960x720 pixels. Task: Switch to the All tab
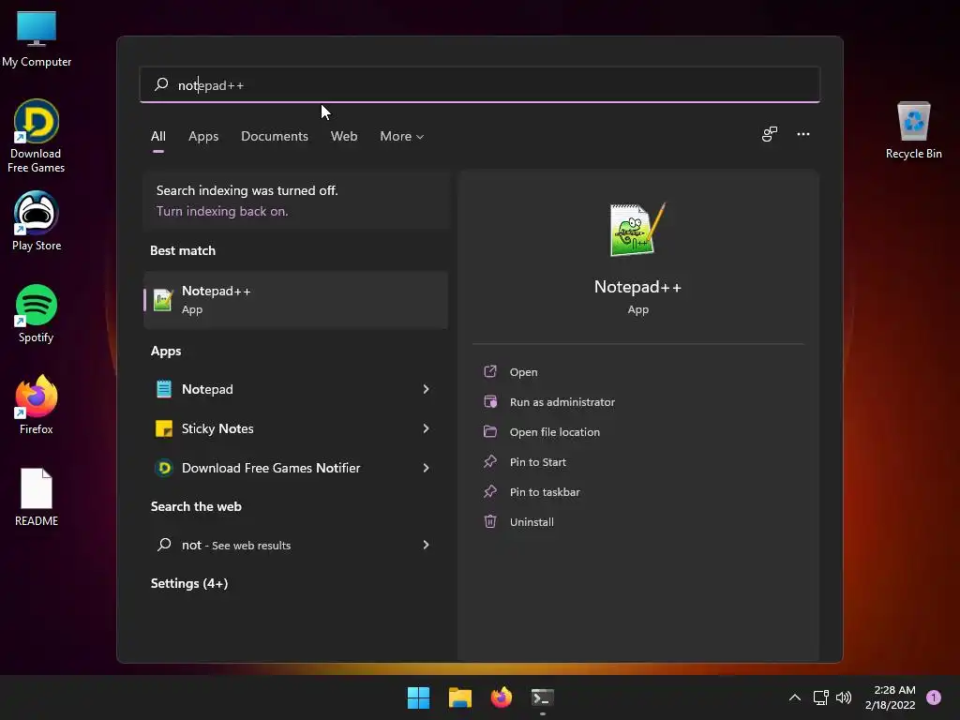(157, 136)
